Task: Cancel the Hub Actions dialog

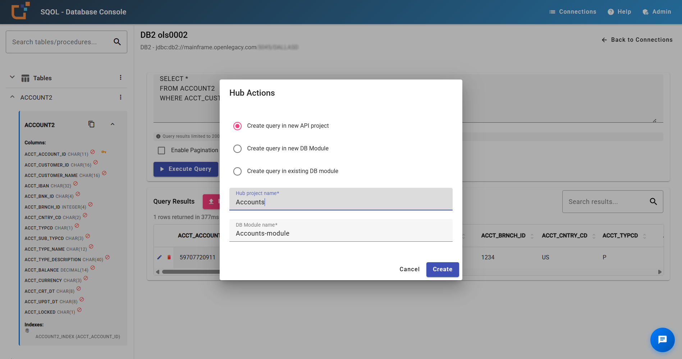Action: pos(409,269)
